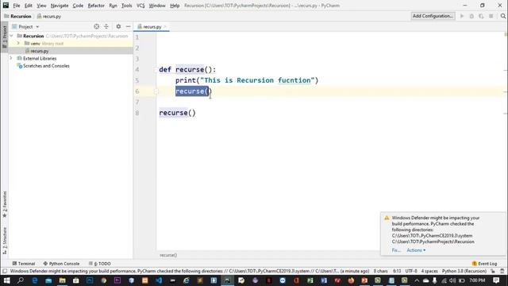508x286 pixels.
Task: Open the Actions dropdown in notification
Action: 416,250
